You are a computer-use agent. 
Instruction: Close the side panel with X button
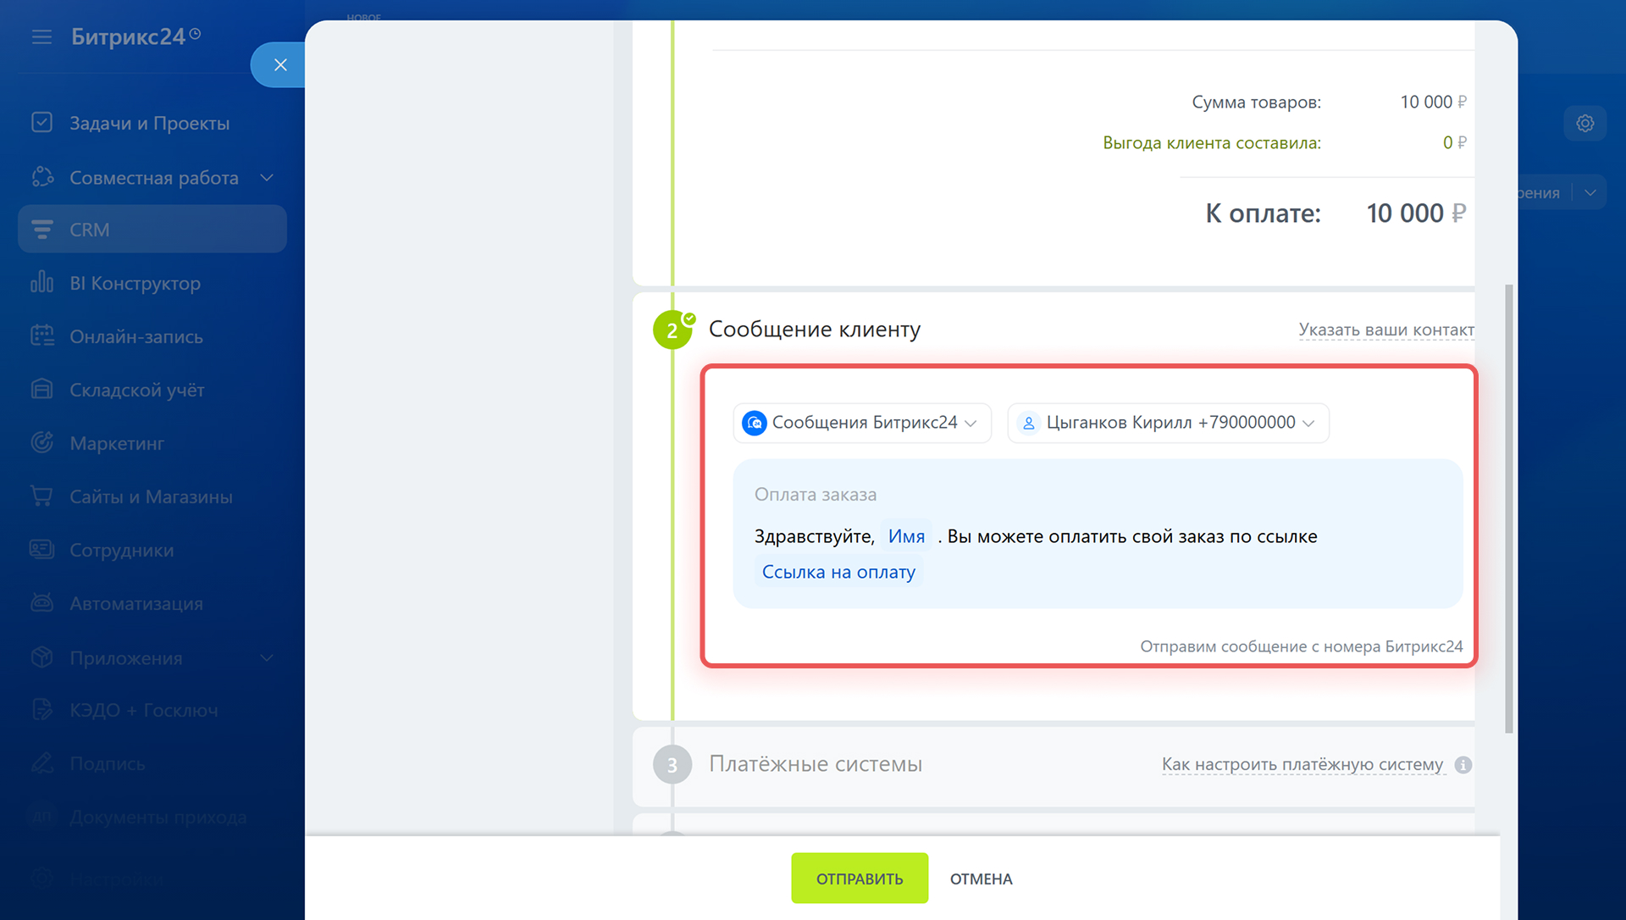280,65
